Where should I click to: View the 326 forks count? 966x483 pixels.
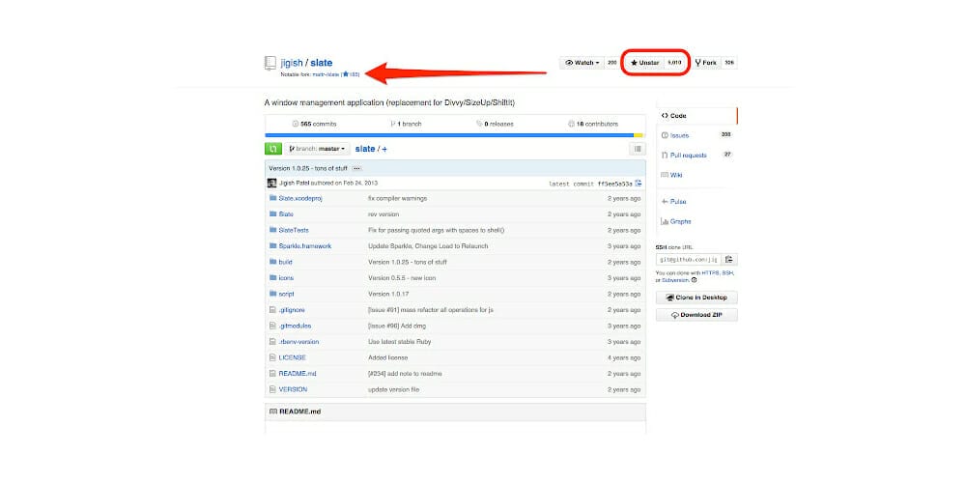pyautogui.click(x=728, y=63)
